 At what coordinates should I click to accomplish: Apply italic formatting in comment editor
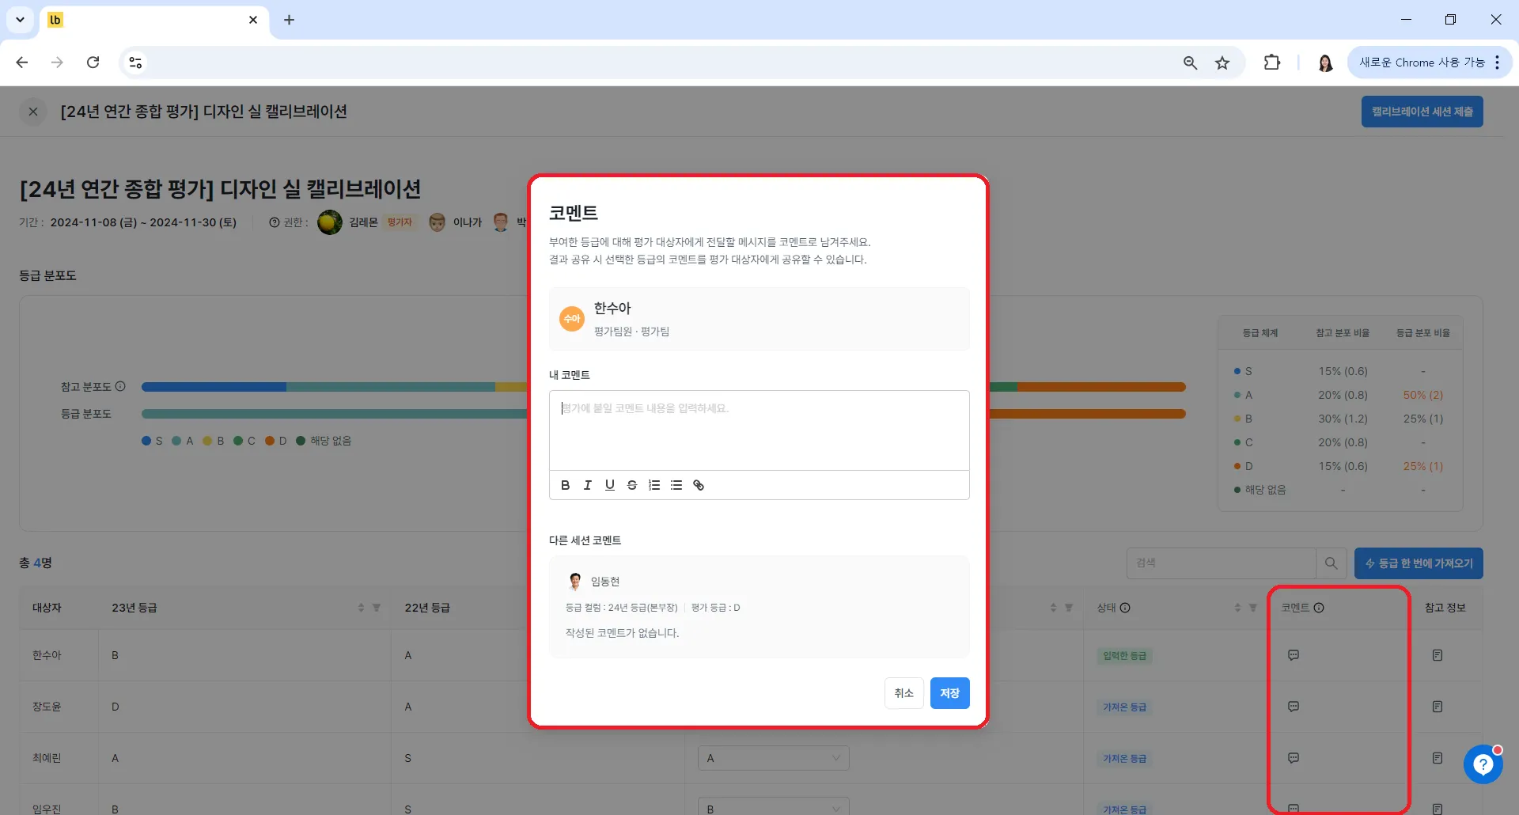pyautogui.click(x=587, y=485)
